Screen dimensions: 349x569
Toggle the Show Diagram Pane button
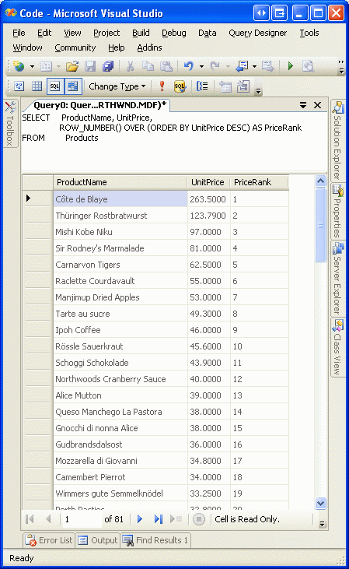click(x=19, y=86)
